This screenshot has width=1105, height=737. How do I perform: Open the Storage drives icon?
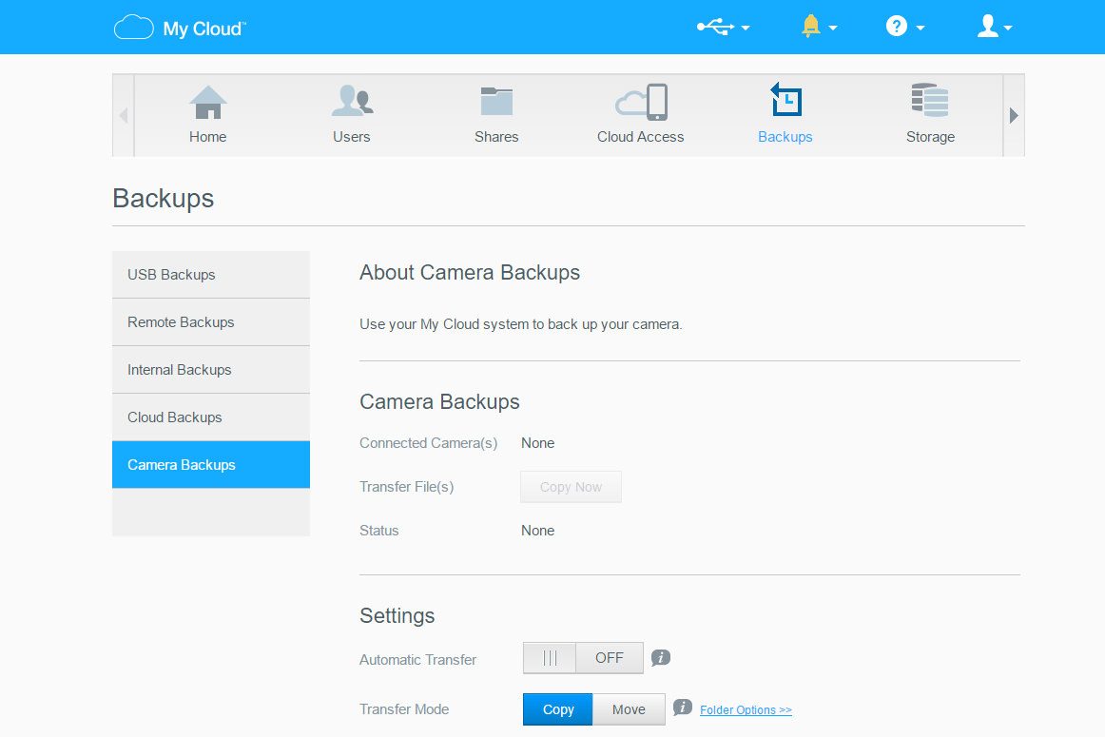929,100
